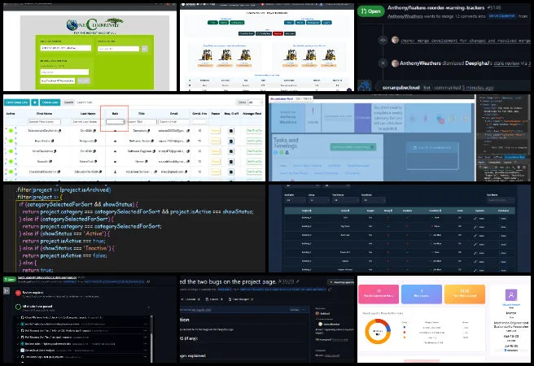Collapse the All checks have passed section chevron
The height and width of the screenshot is (366, 534).
click(x=148, y=307)
